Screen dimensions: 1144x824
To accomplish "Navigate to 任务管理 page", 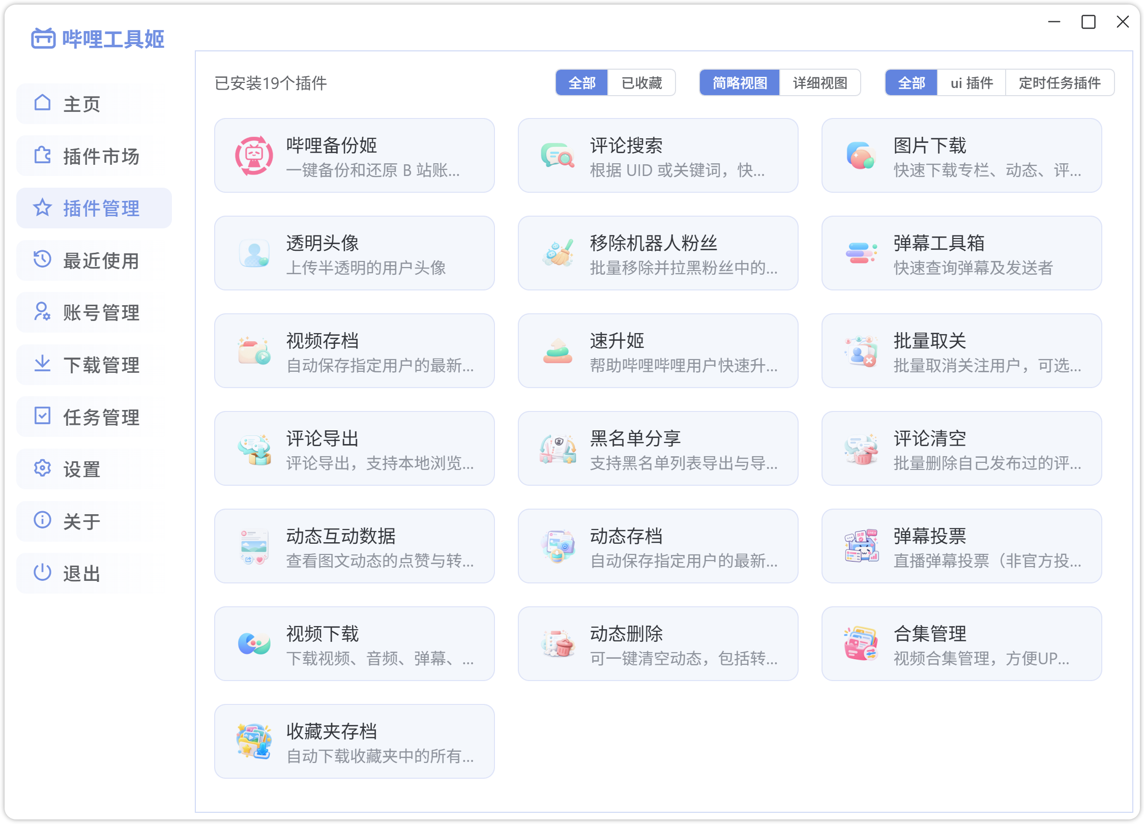I will [x=94, y=417].
